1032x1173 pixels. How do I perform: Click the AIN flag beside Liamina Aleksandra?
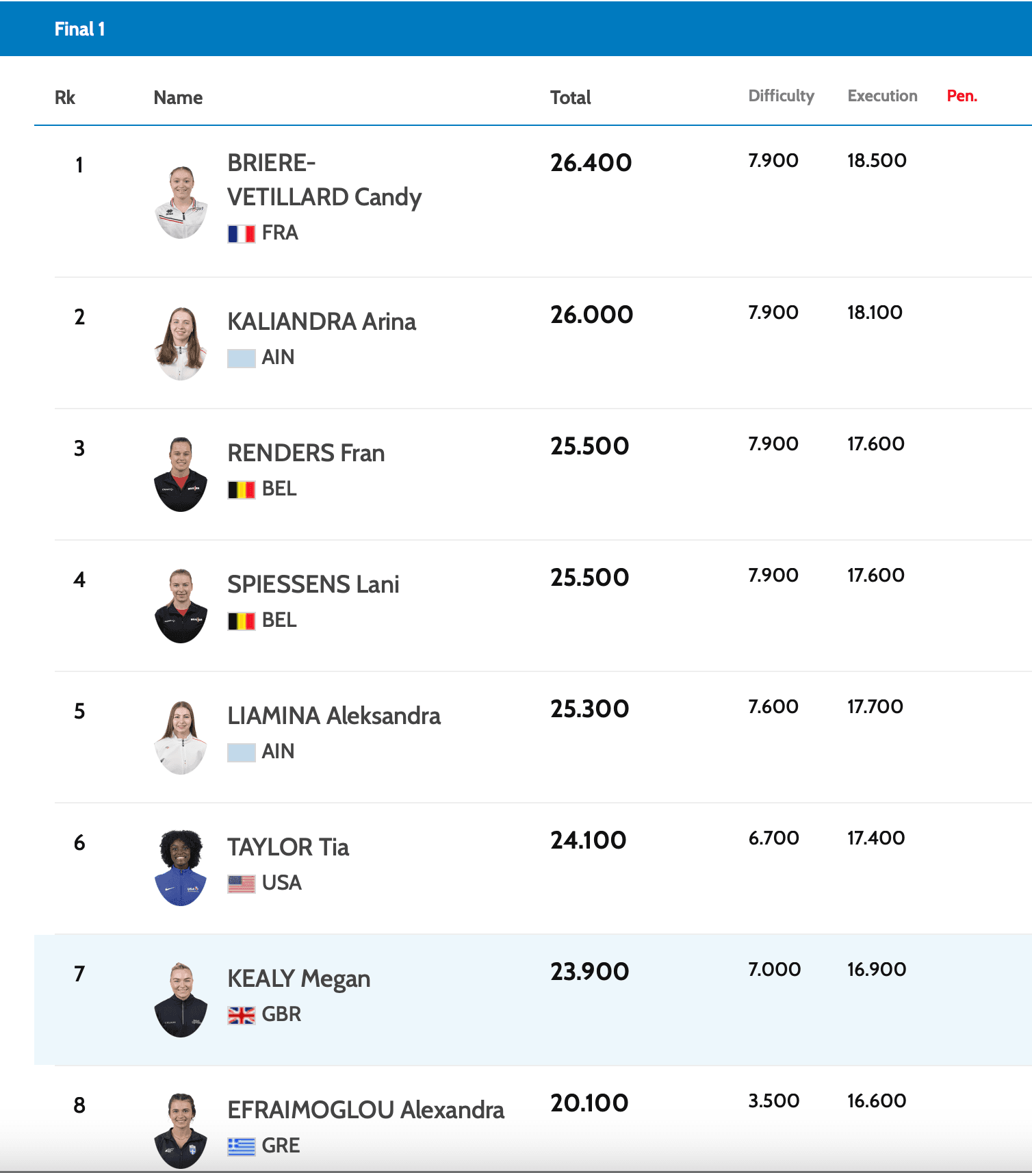[x=241, y=753]
